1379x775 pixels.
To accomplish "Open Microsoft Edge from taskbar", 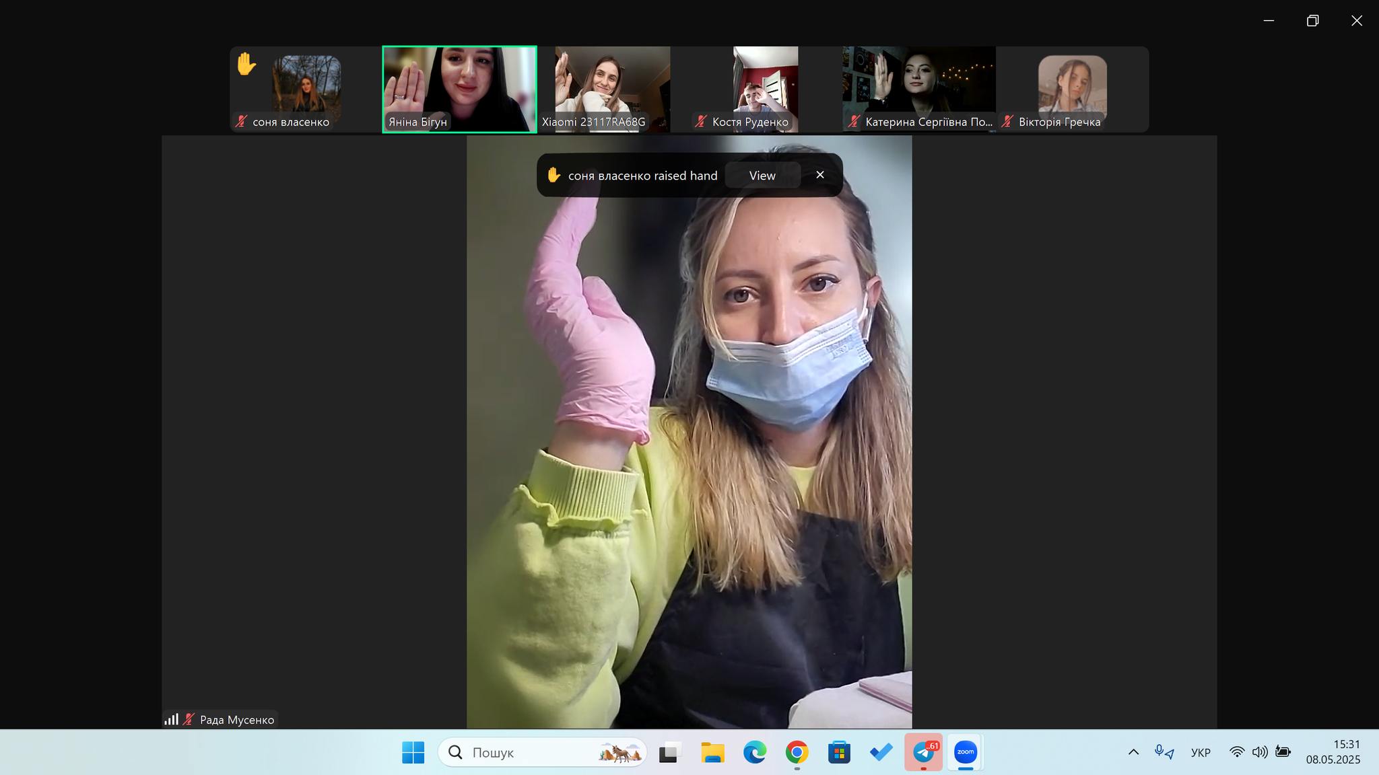I will 754,752.
